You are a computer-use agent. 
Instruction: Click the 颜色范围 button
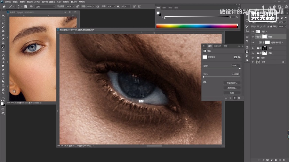pos(232,88)
